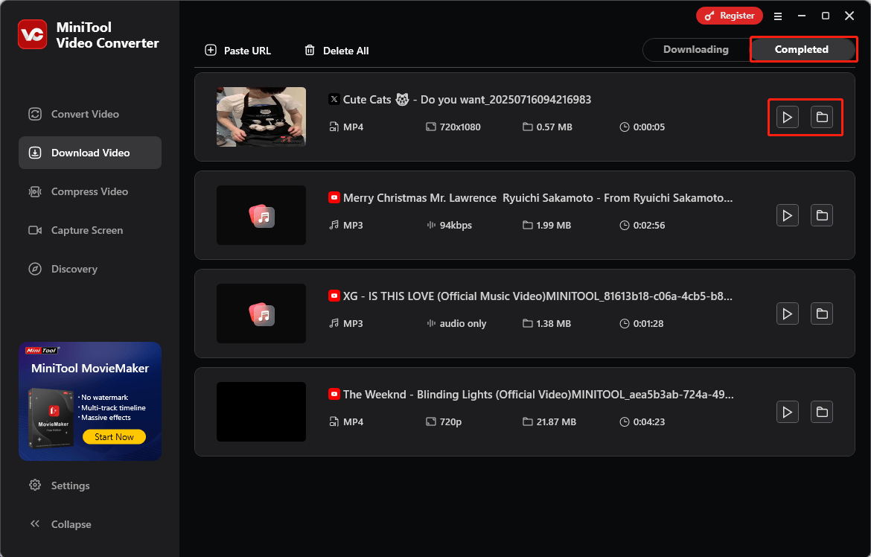The image size is (871, 557).
Task: Click Blinding Lights black thumbnail
Action: coord(261,412)
